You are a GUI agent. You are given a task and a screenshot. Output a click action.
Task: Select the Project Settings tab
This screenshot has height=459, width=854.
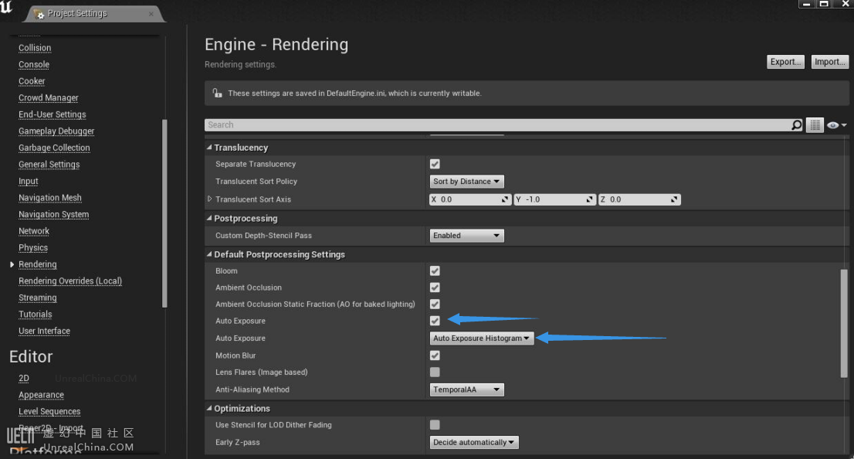coord(77,14)
